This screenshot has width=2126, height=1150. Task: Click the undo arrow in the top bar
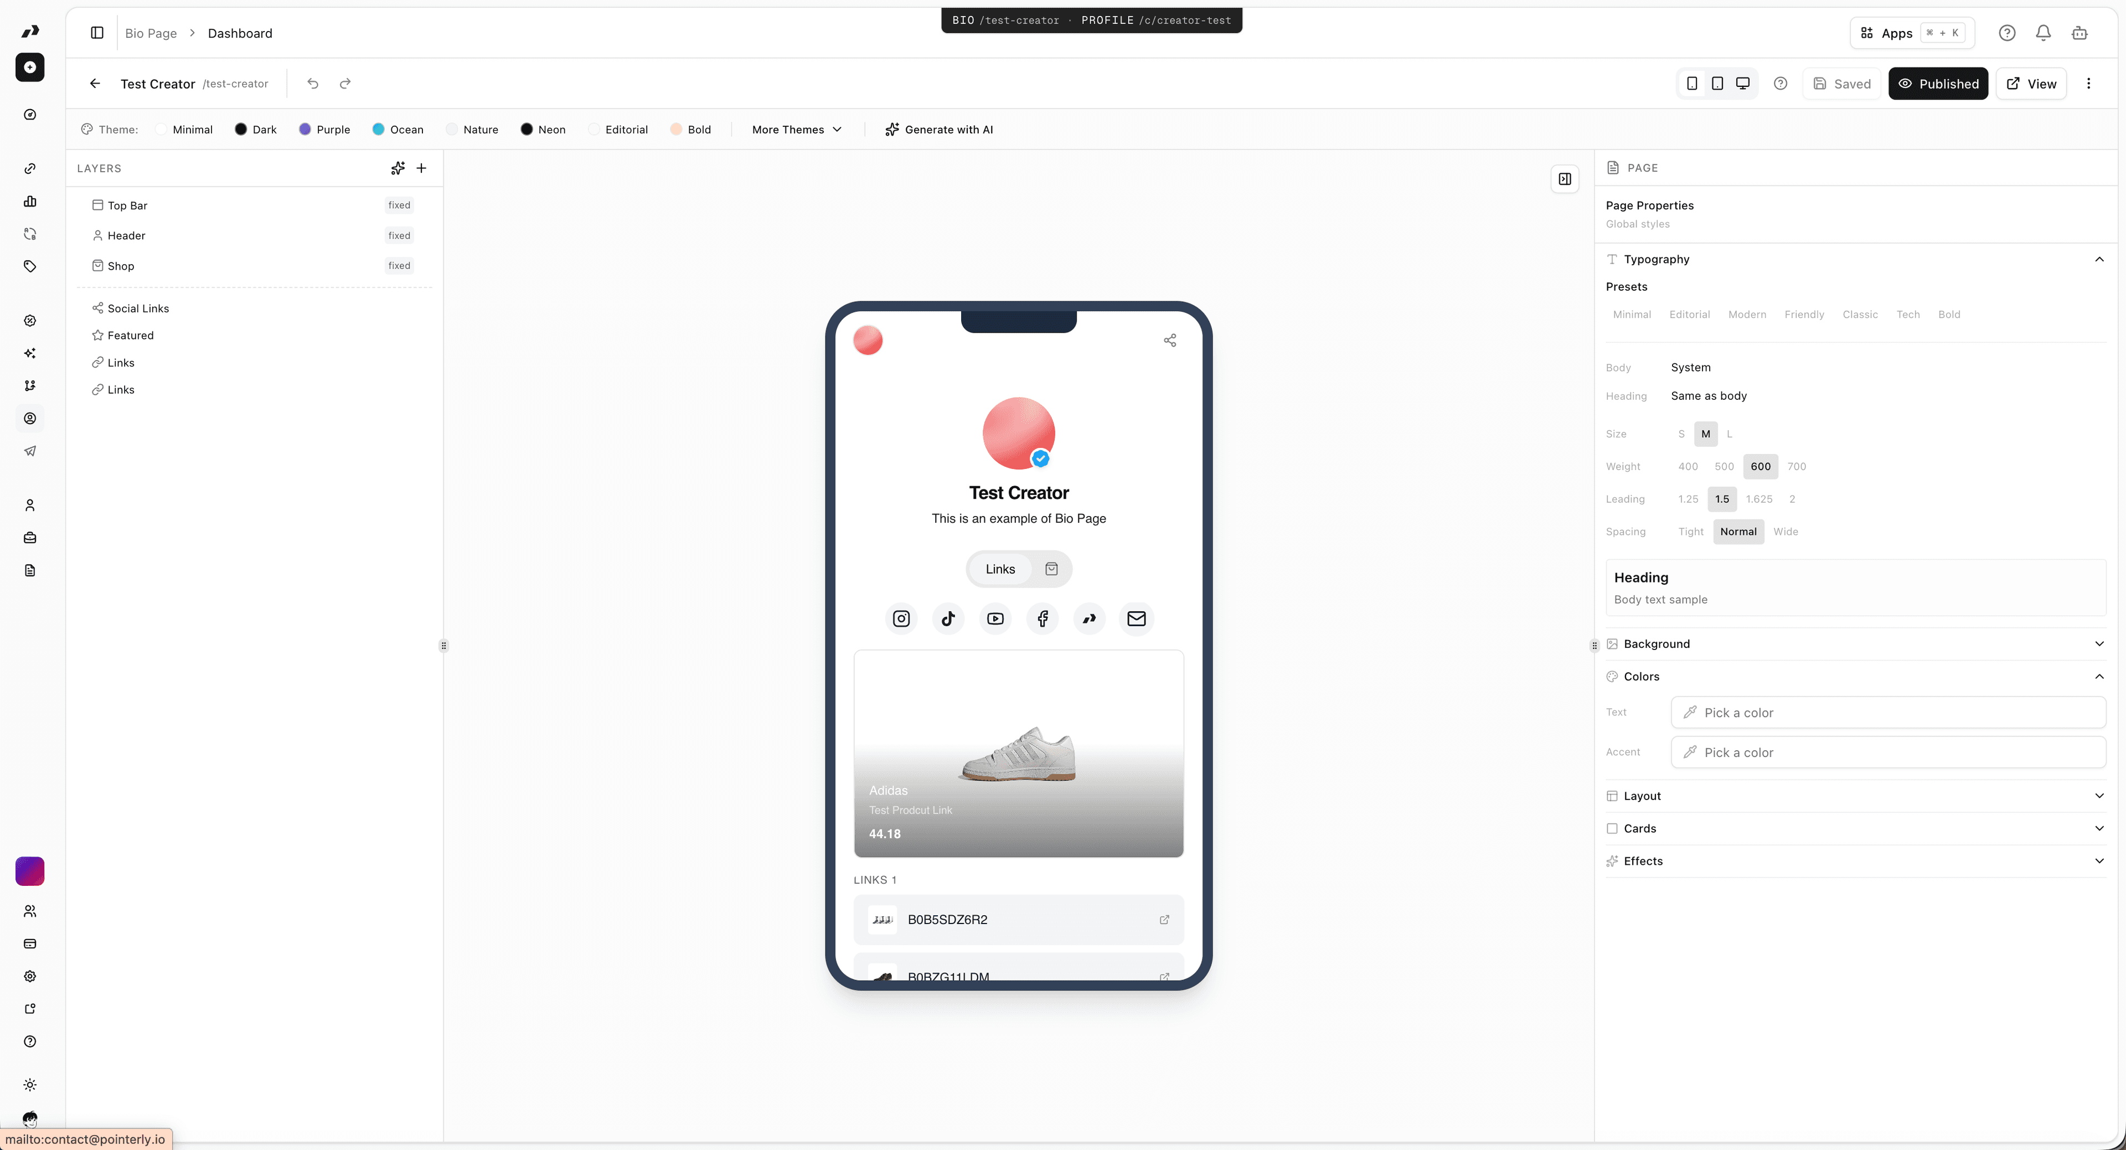(312, 82)
